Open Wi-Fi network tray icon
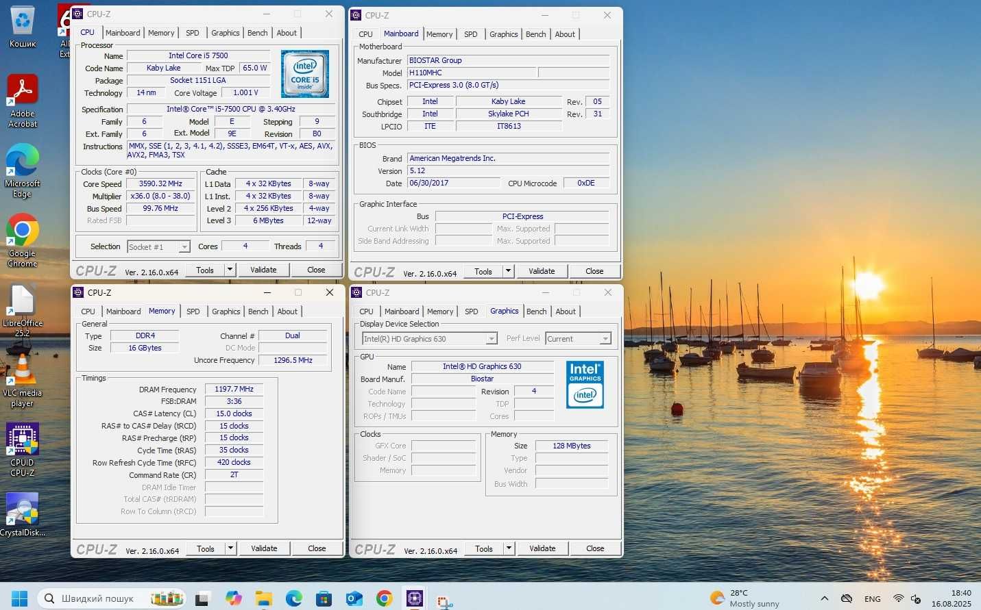Screen dimensions: 981x610 [898, 598]
